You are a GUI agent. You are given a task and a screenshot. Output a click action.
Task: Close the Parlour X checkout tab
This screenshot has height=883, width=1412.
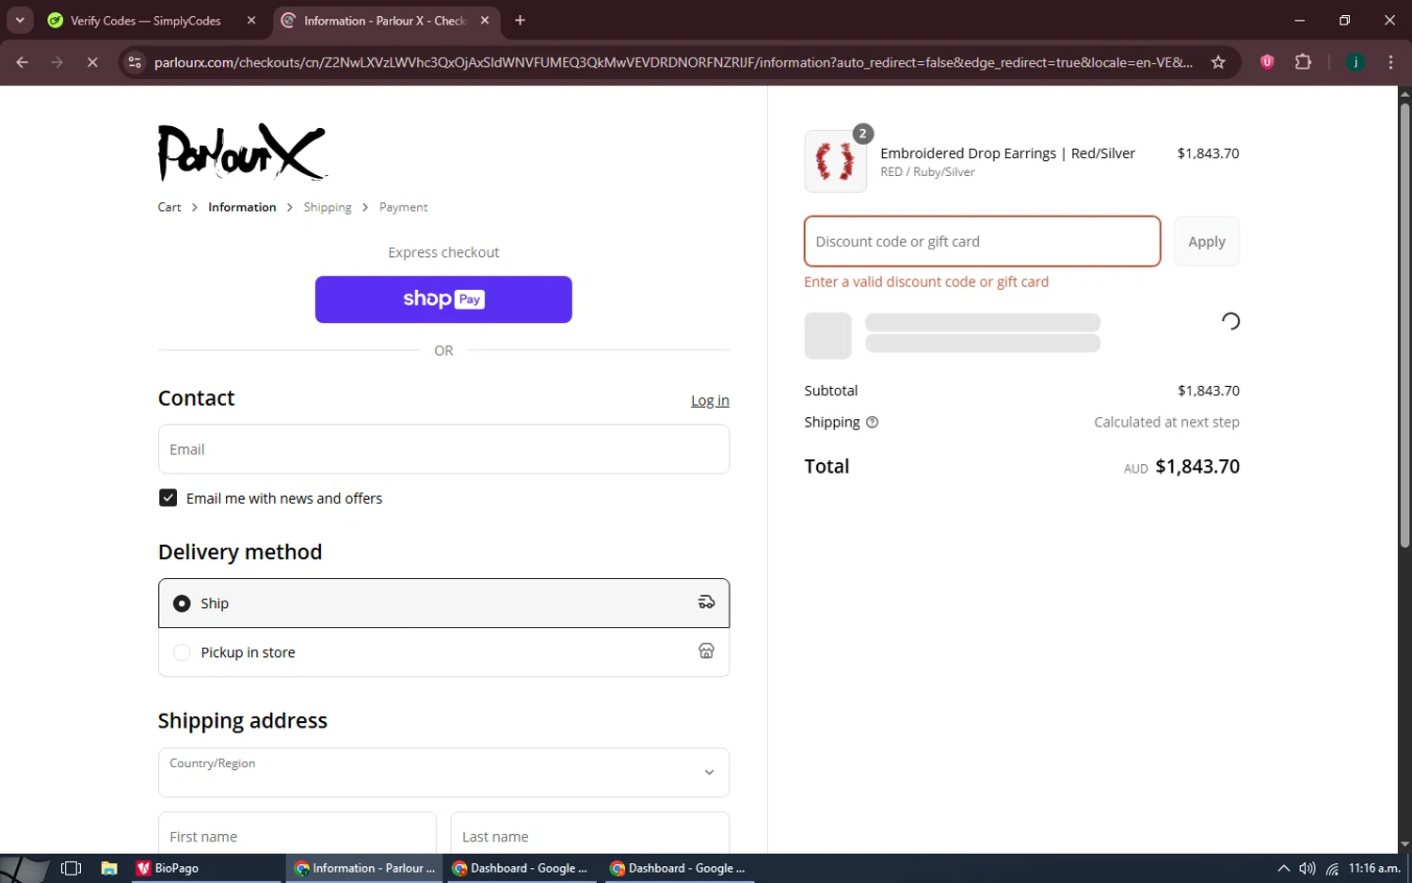pos(485,21)
